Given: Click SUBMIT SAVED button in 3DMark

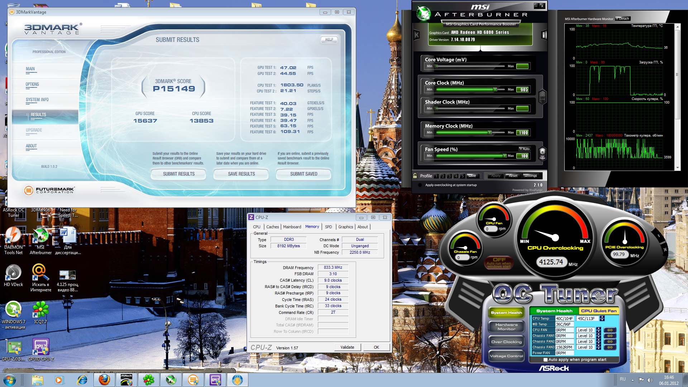Looking at the screenshot, I should coord(304,174).
